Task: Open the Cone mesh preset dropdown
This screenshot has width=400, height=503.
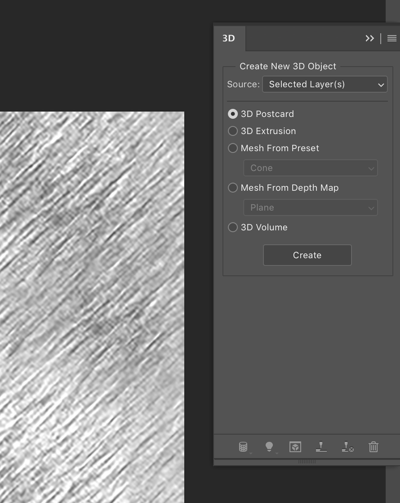Action: pos(310,168)
